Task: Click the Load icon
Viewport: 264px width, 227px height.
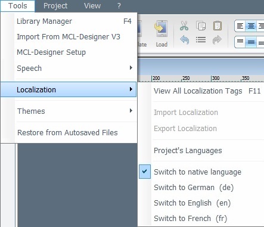Action: pyautogui.click(x=161, y=34)
